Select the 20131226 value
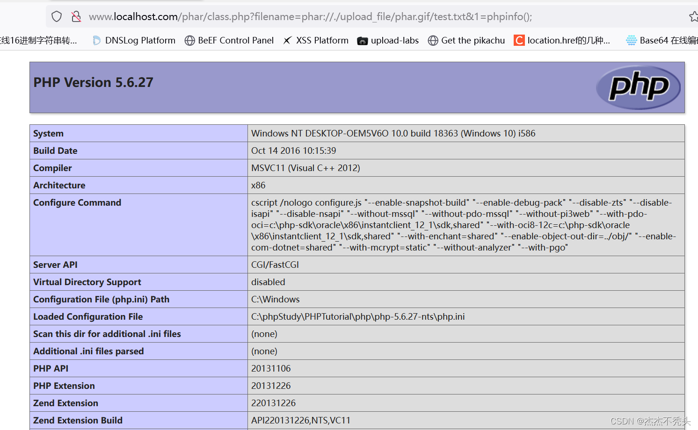The height and width of the screenshot is (430, 698). pos(271,386)
